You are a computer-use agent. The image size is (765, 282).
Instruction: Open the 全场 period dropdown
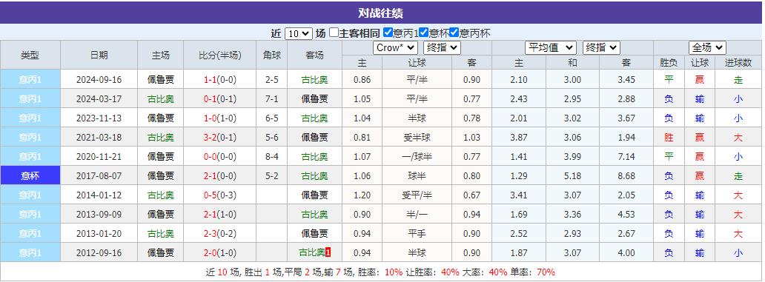[707, 47]
